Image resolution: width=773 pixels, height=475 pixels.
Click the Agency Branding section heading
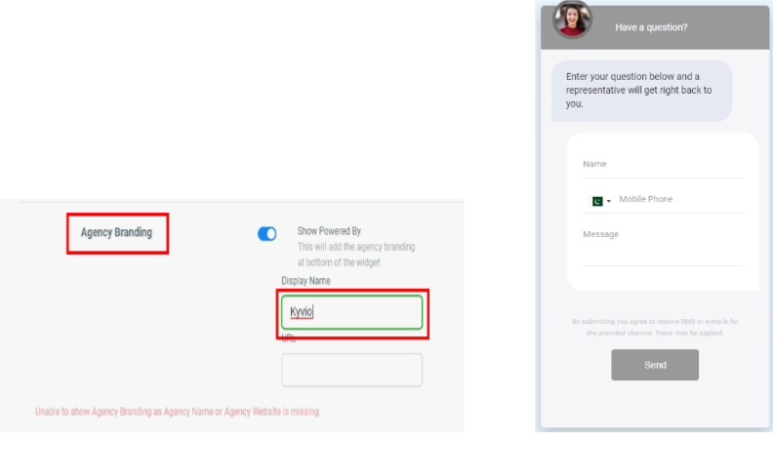(x=117, y=233)
